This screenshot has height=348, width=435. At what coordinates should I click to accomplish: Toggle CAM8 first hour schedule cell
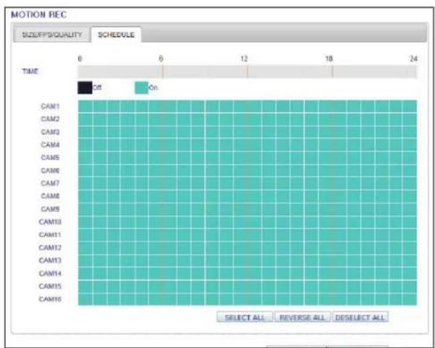click(85, 196)
